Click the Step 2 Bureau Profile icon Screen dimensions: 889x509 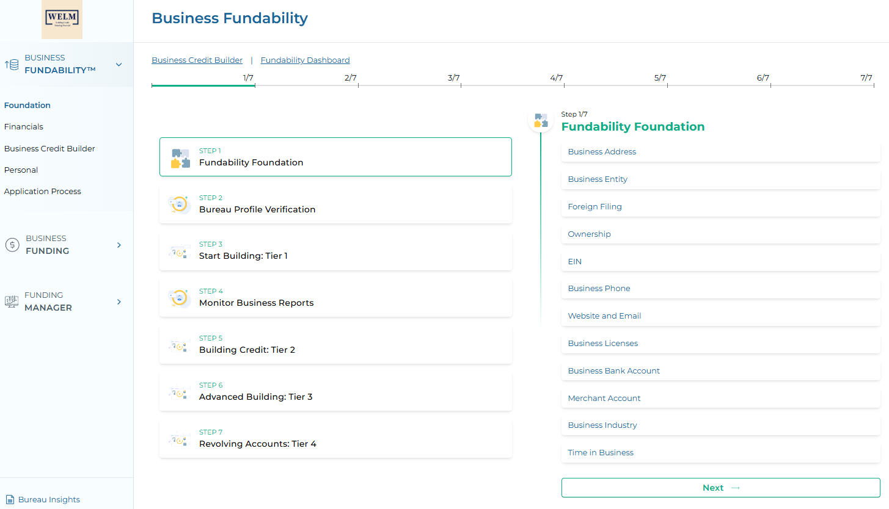click(x=178, y=204)
